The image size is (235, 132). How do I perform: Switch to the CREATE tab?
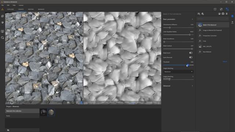(21, 9)
